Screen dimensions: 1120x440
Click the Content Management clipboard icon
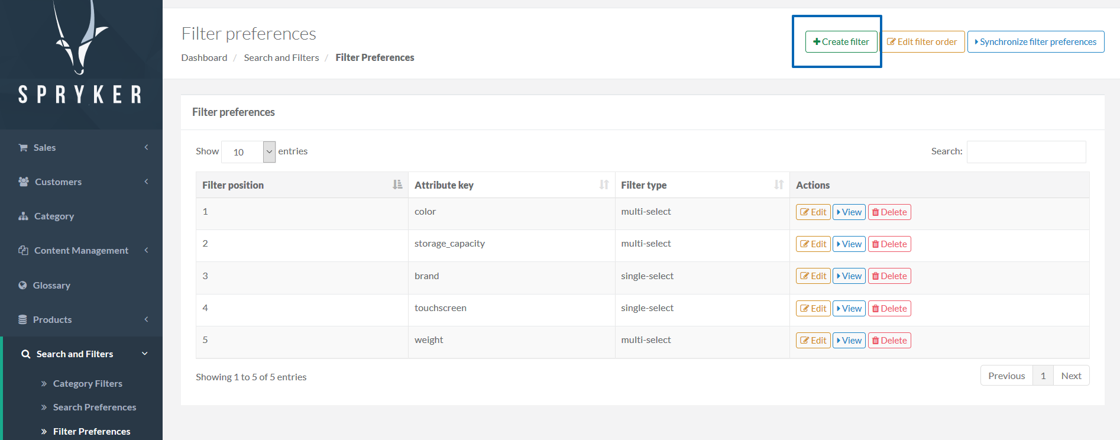point(23,250)
